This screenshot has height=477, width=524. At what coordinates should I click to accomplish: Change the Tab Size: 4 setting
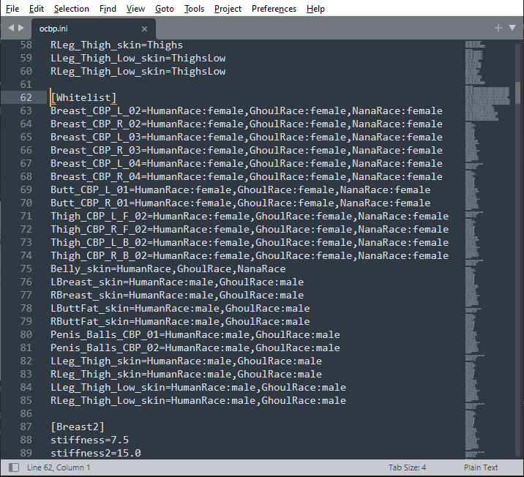tap(407, 467)
